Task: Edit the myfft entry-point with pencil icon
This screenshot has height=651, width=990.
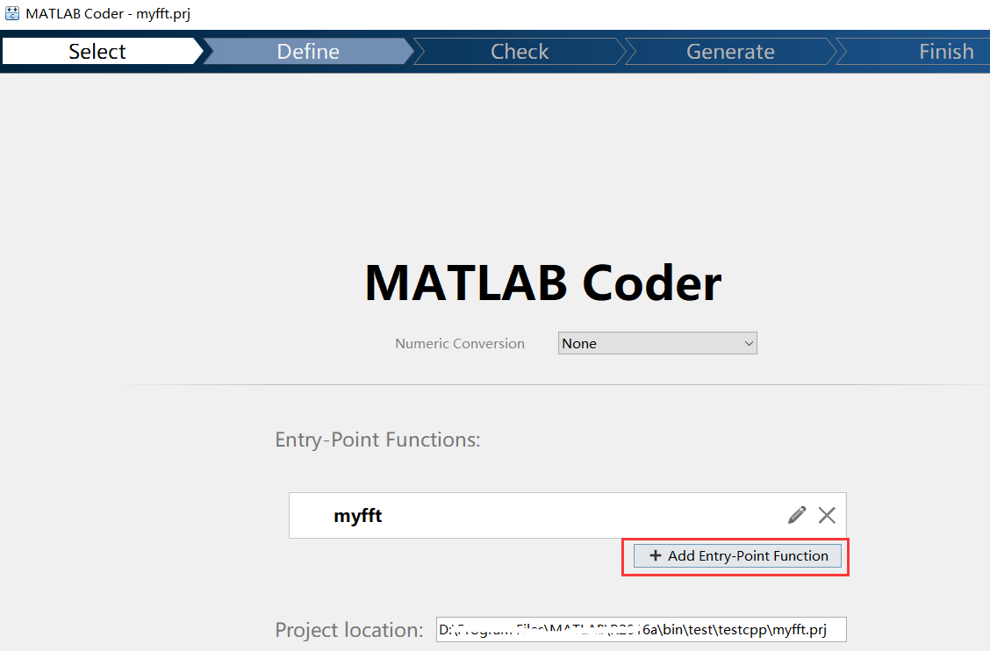Action: pos(796,515)
